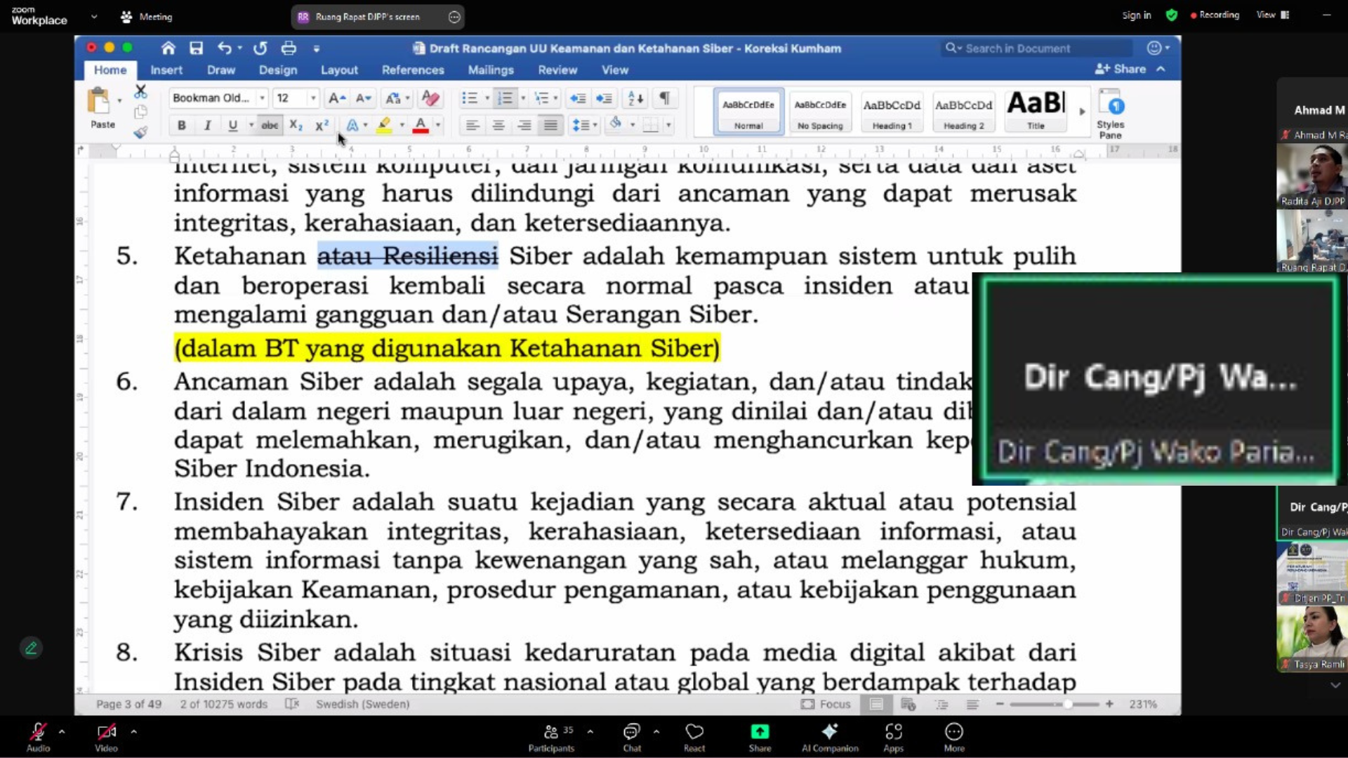Click the Format Painter brush icon
The width and height of the screenshot is (1348, 758).
tap(140, 133)
